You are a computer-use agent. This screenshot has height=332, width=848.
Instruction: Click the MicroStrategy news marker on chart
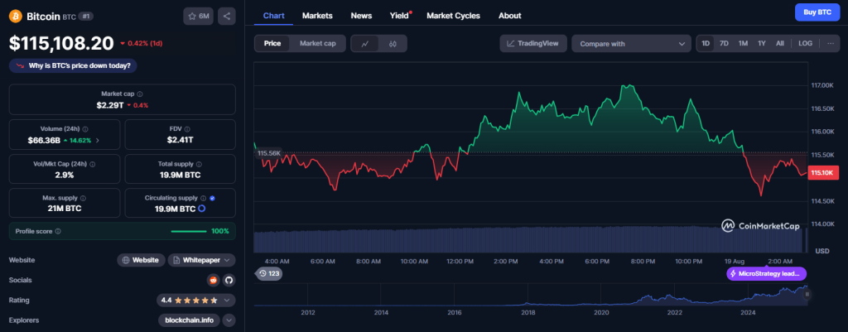[x=766, y=273]
